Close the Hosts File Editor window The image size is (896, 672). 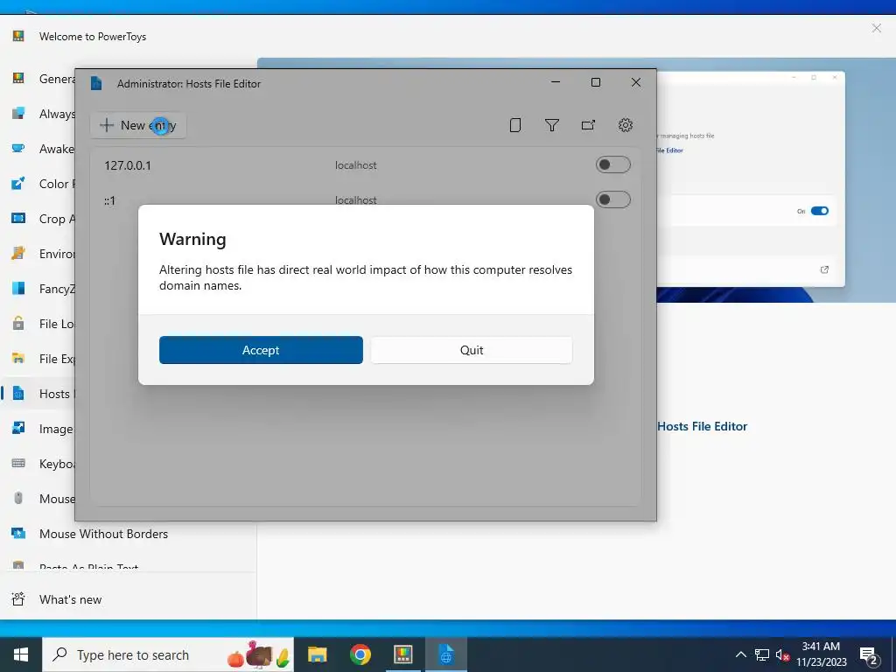pyautogui.click(x=635, y=82)
